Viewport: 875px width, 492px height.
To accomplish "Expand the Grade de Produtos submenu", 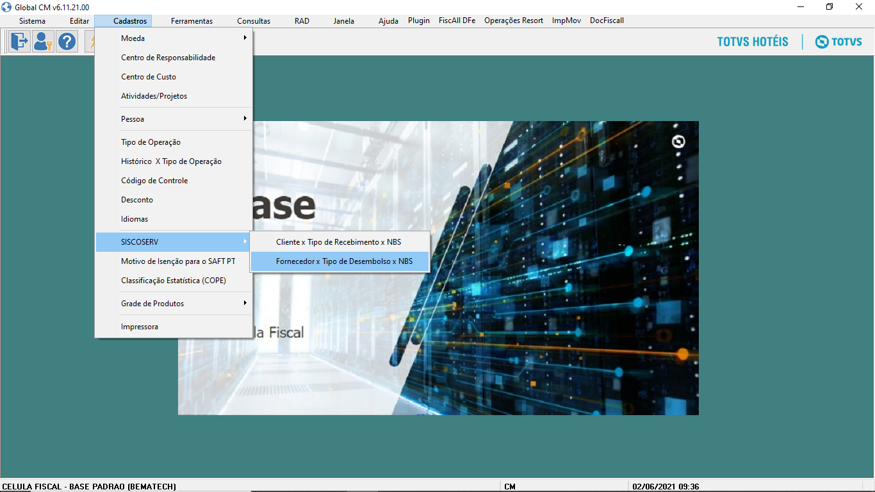I will (x=174, y=304).
